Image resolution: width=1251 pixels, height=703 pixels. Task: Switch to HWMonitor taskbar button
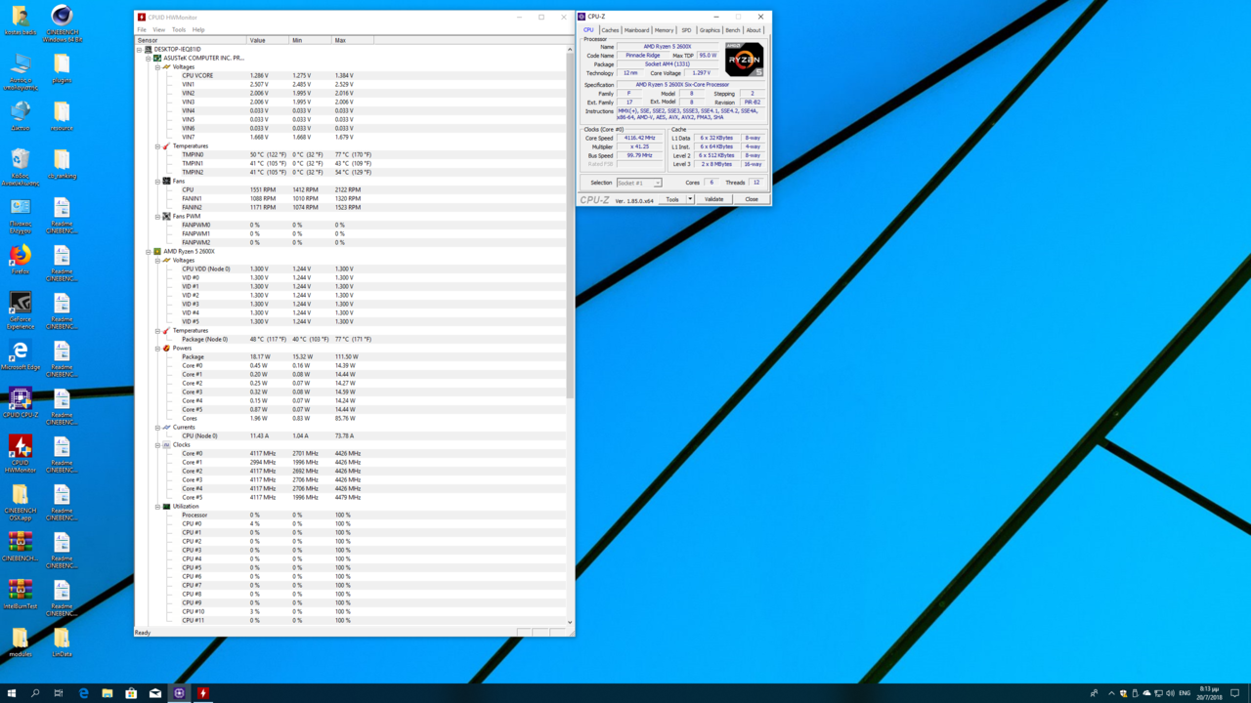pyautogui.click(x=203, y=693)
